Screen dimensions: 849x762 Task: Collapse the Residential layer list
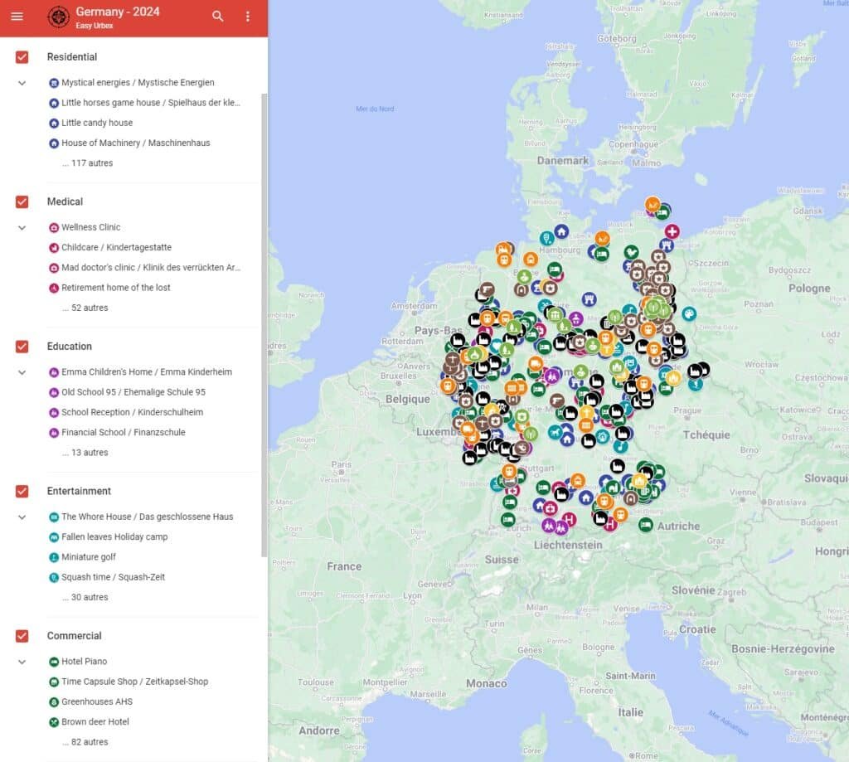coord(22,83)
